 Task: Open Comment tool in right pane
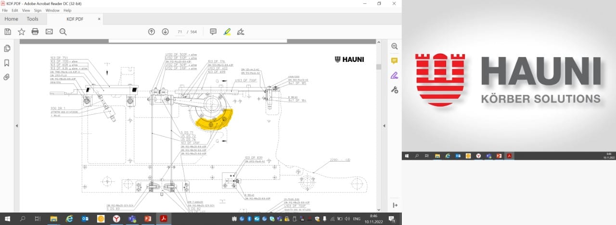point(395,60)
